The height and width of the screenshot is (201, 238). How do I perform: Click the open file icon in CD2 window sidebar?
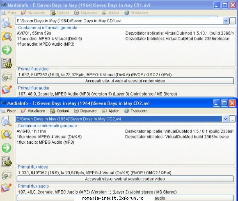pos(7,121)
